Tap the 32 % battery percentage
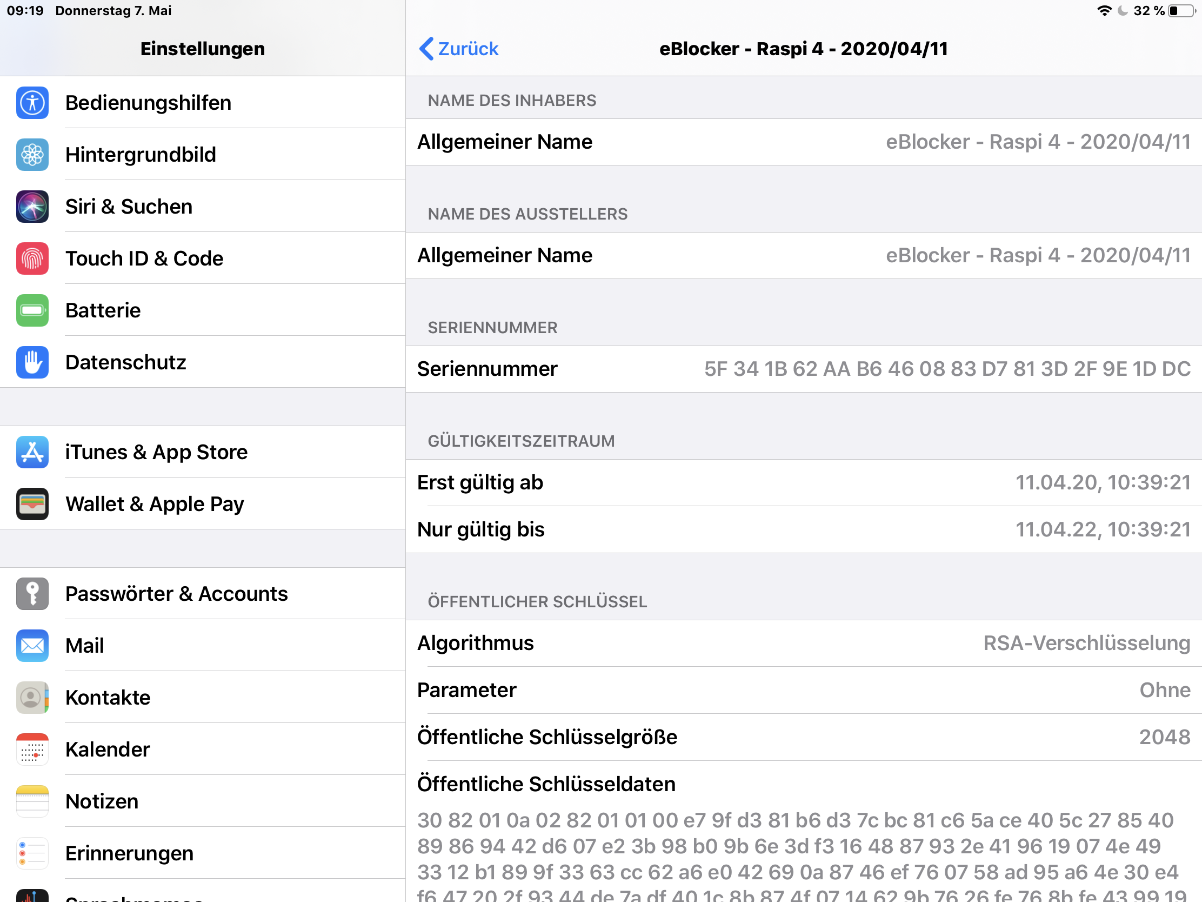The image size is (1202, 902). tap(1148, 11)
